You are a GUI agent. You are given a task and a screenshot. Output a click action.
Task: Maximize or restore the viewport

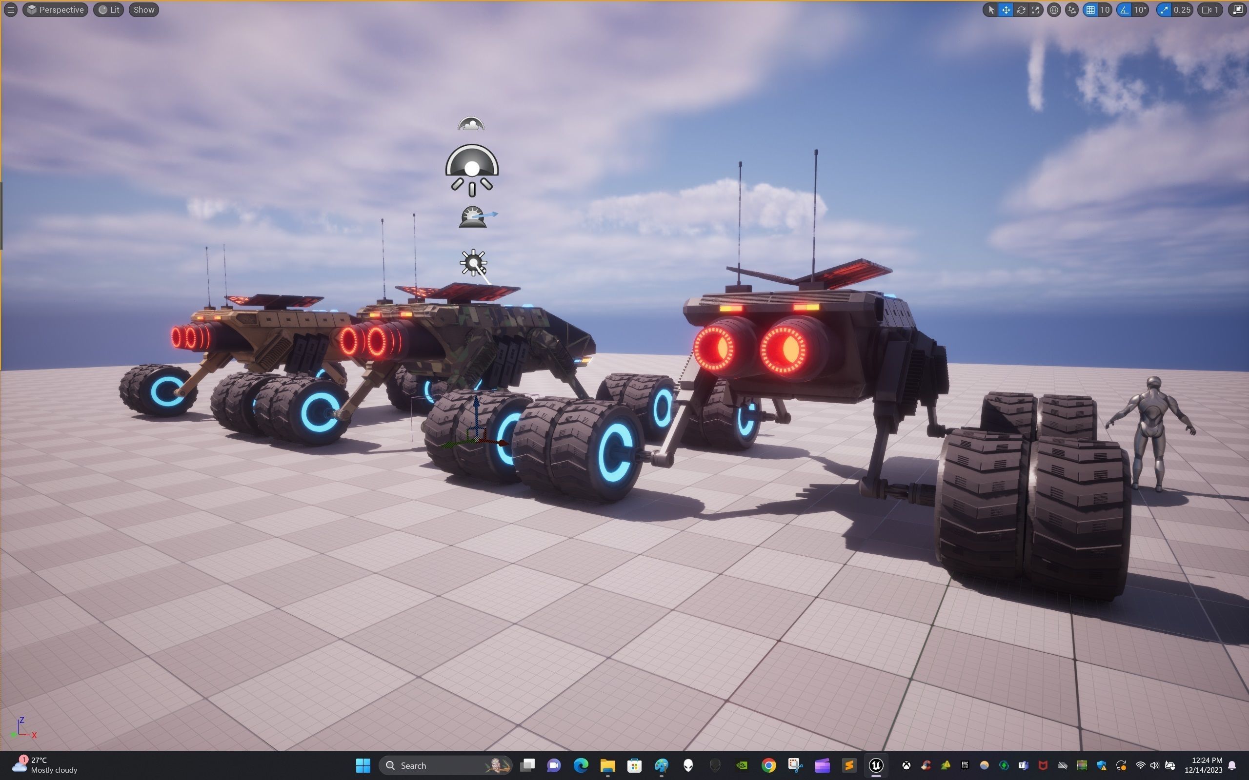[1238, 10]
